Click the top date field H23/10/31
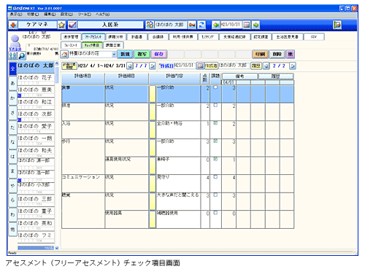The image size is (365, 269). click(x=231, y=25)
